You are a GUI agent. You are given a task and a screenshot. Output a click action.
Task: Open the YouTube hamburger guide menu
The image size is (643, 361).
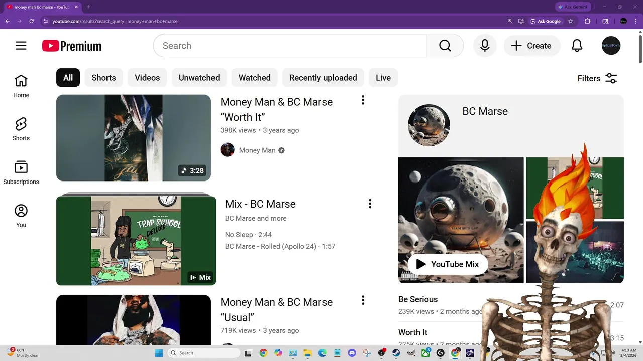pos(21,46)
